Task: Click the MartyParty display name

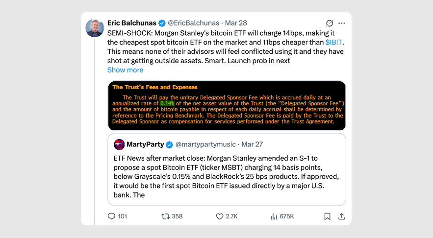Action: coord(145,144)
